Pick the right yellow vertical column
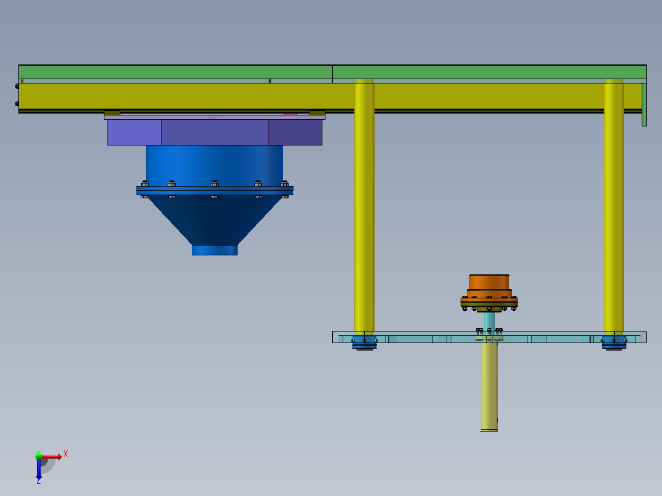The width and height of the screenshot is (662, 496). tap(614, 206)
